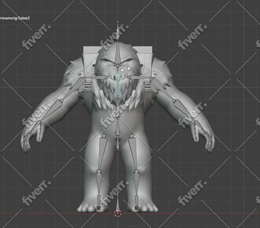Select the shin bone on screen-right leg
The height and width of the screenshot is (228, 260).
point(136,183)
